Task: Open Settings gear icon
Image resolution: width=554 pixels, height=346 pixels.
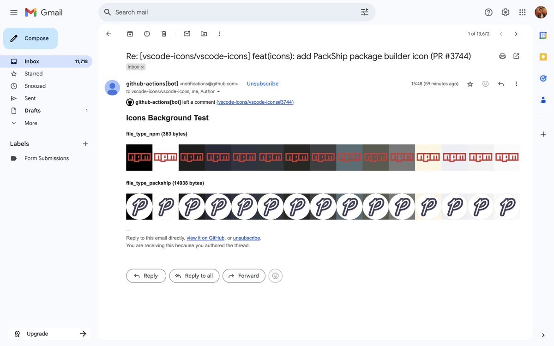Action: 506,12
